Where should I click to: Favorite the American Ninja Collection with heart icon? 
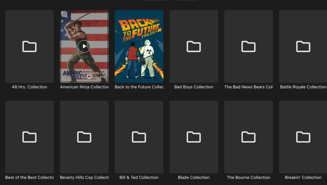click(x=89, y=77)
